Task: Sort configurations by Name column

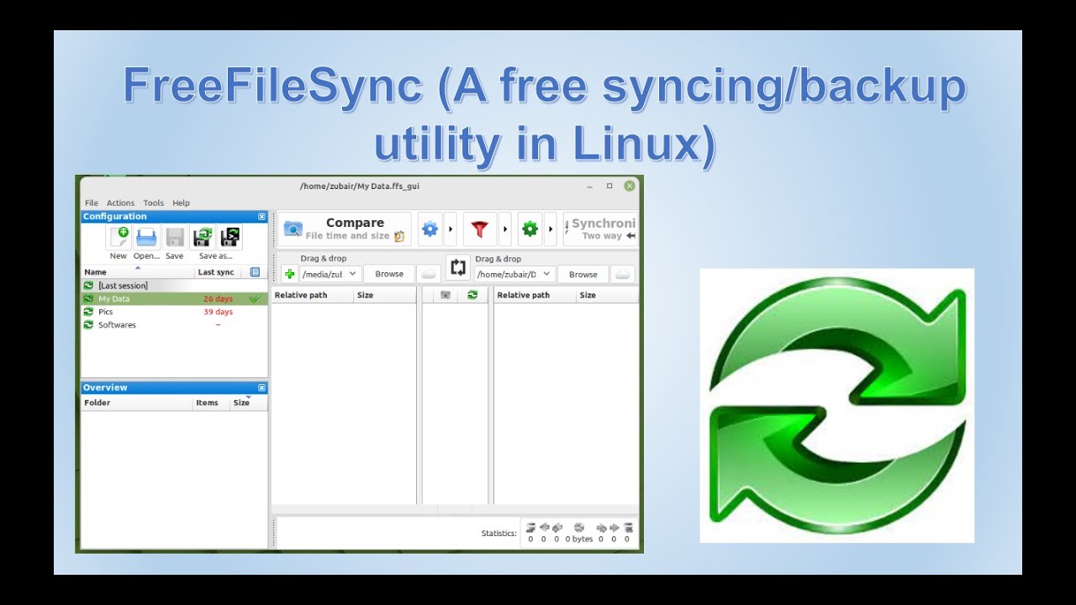Action: (x=137, y=272)
